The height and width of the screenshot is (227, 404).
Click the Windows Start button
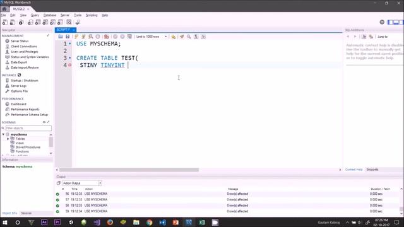point(4,222)
